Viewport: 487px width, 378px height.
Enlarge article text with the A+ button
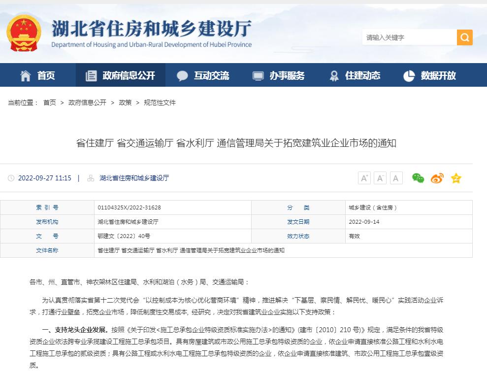(x=364, y=178)
